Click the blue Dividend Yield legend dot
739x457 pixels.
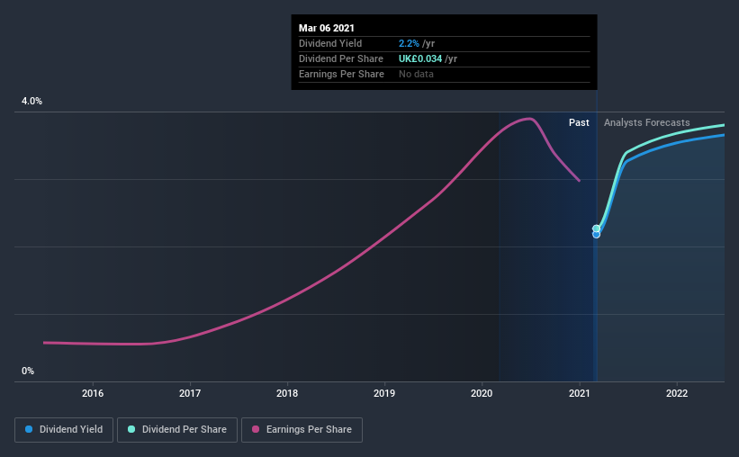coord(29,429)
